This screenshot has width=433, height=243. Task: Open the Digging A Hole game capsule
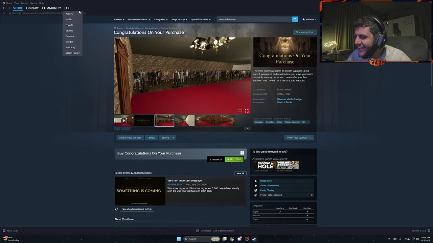pyautogui.click(x=266, y=165)
